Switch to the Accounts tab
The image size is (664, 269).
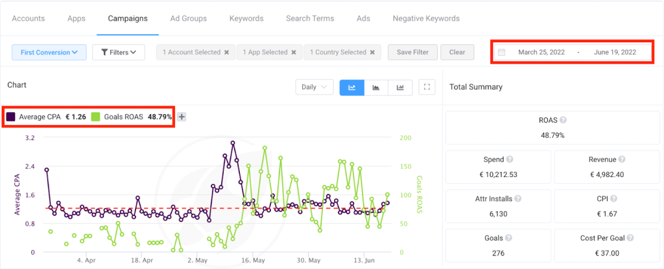(x=29, y=19)
